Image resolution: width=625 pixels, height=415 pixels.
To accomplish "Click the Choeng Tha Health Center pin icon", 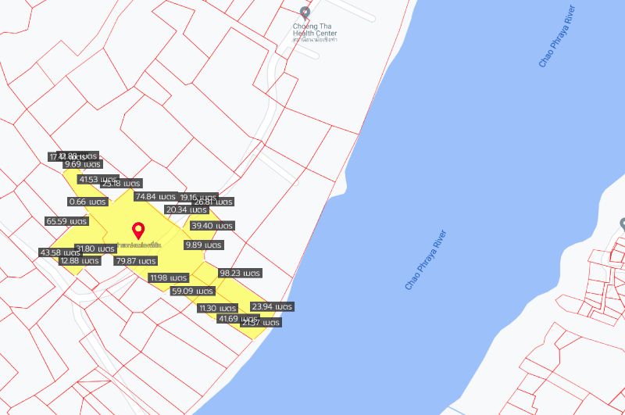I will [x=305, y=13].
